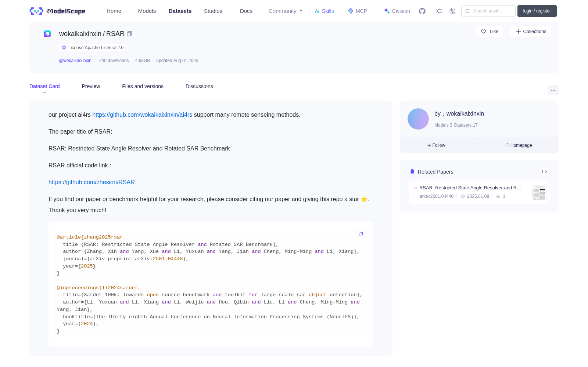Viewport: 588px width, 367px height.
Task: Click the 4.93GB size text
Action: 143,61
